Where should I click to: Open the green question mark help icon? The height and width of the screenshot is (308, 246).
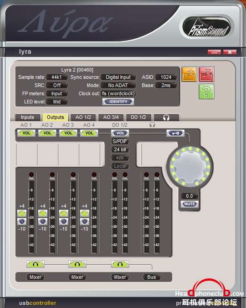pos(206,92)
